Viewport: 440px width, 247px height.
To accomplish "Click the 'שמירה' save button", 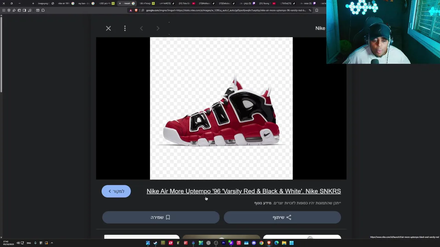I will (x=161, y=217).
